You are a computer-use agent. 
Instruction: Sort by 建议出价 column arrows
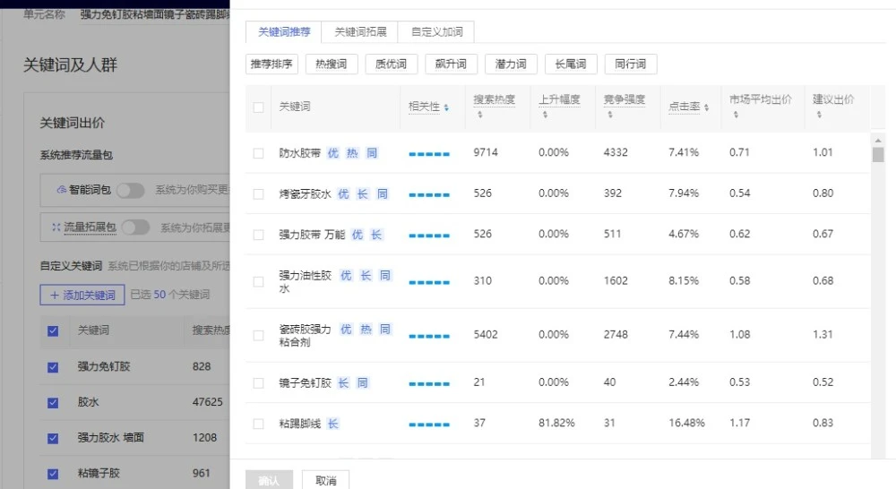click(x=820, y=115)
